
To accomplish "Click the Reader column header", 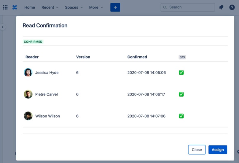I will click(32, 57).
